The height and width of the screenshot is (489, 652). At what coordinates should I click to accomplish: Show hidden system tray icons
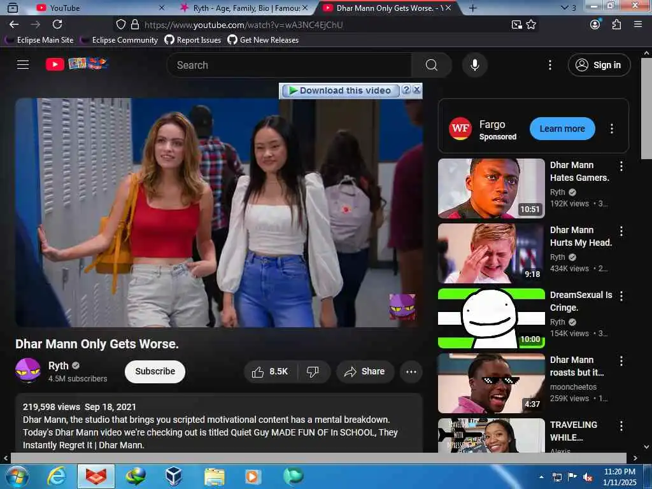click(x=541, y=477)
